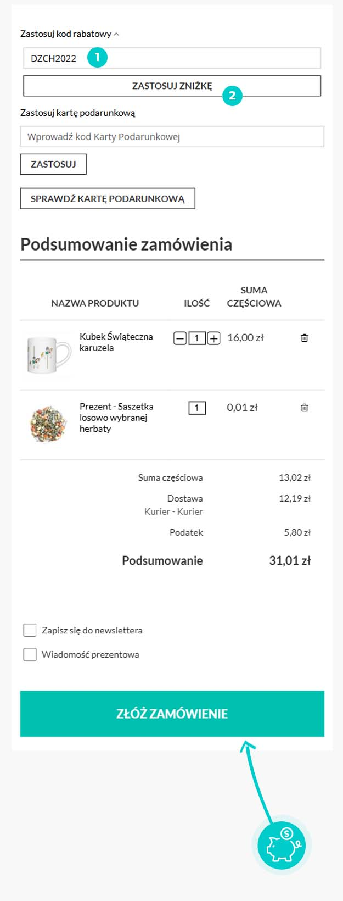This screenshot has width=343, height=901.
Task: Increase quantity of Kubek Świąteczna karuzela
Action: [x=213, y=338]
